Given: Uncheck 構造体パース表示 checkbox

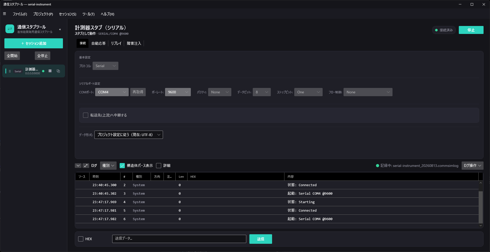Looking at the screenshot, I should pyautogui.click(x=122, y=166).
